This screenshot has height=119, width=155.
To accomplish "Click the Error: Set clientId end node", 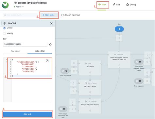I will point(65,71).
